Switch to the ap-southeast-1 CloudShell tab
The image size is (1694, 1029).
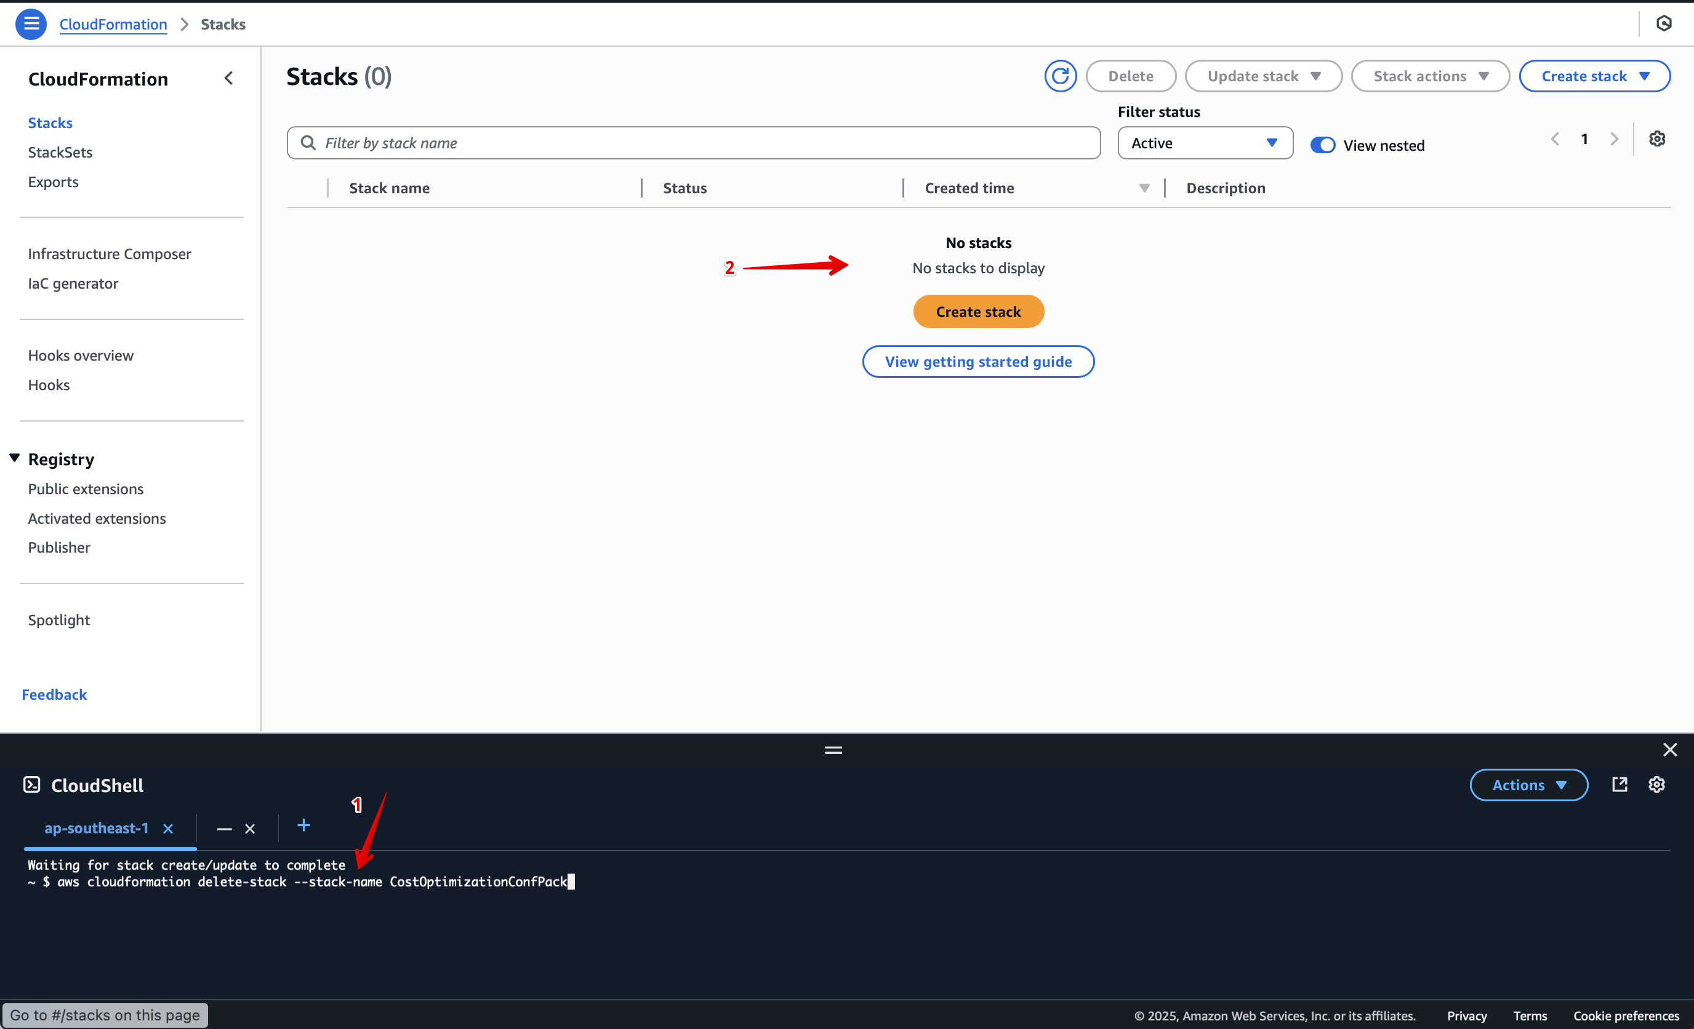[97, 828]
